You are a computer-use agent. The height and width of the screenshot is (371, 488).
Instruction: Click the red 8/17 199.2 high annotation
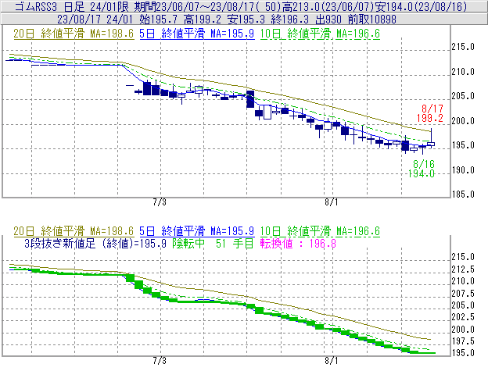430,113
